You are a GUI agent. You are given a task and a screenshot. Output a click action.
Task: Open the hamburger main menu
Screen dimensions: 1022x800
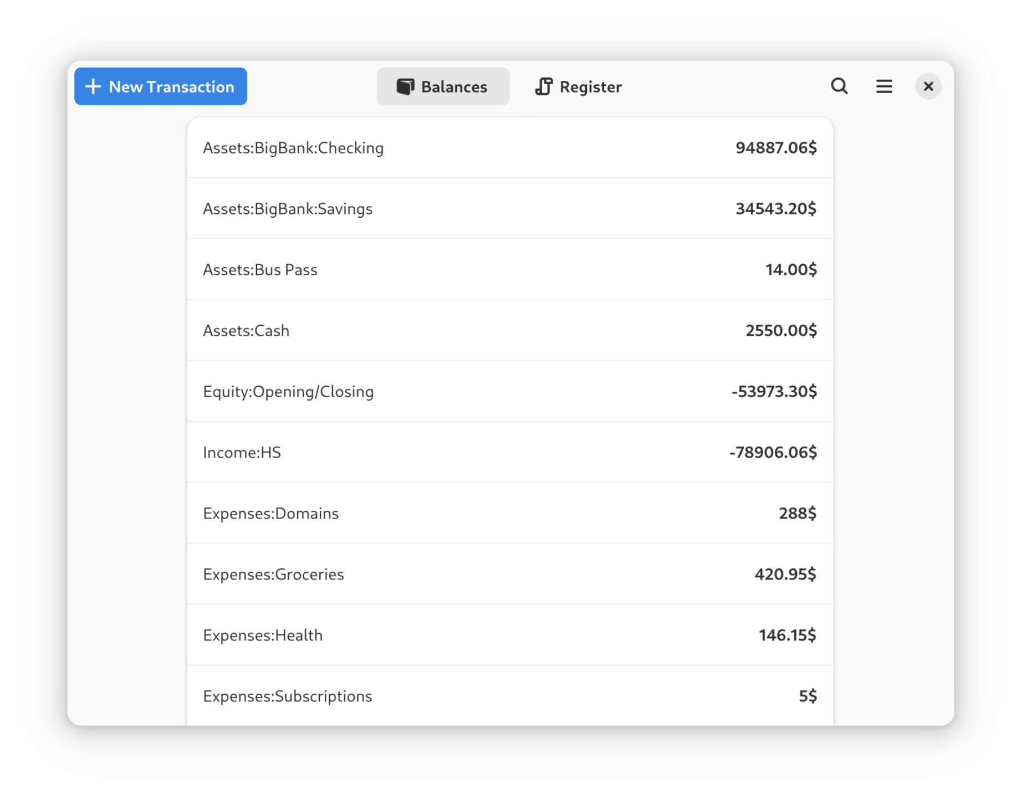pos(883,86)
